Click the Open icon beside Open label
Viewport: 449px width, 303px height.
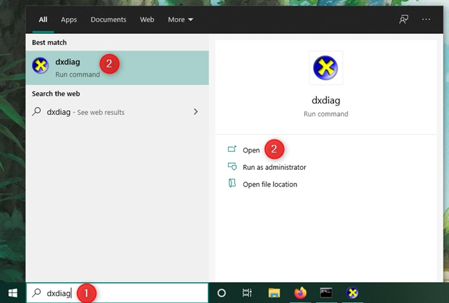pos(232,149)
